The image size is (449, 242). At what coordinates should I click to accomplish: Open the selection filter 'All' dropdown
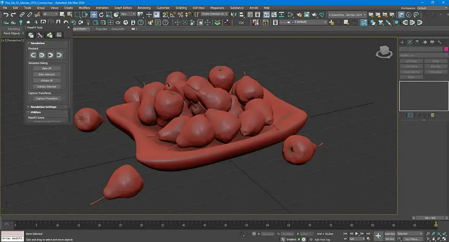(50, 14)
